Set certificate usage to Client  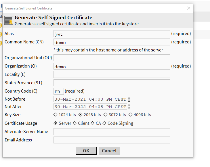pyautogui.click(x=75, y=123)
